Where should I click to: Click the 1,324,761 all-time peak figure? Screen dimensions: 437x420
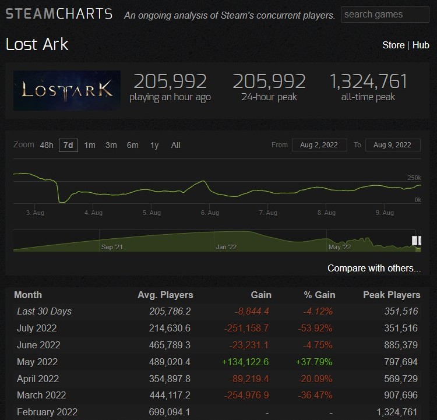coord(368,81)
